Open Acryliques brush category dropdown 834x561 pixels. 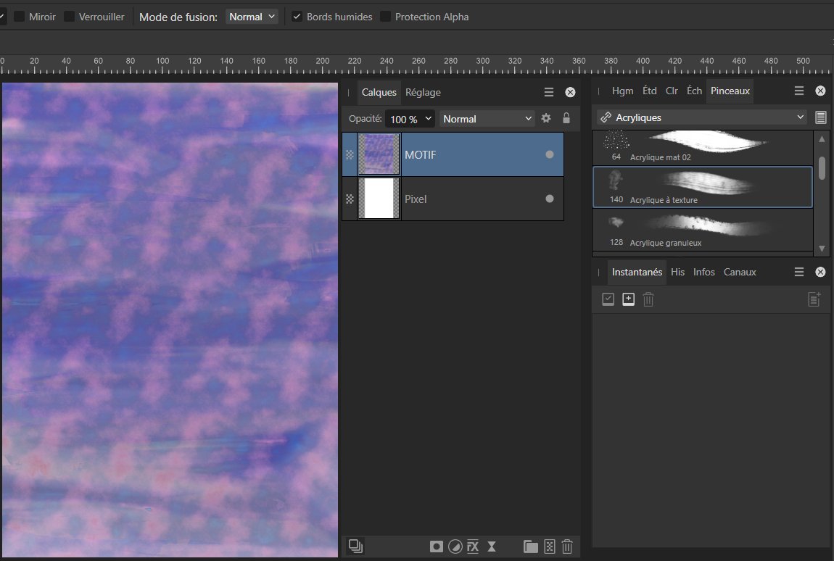pos(701,117)
